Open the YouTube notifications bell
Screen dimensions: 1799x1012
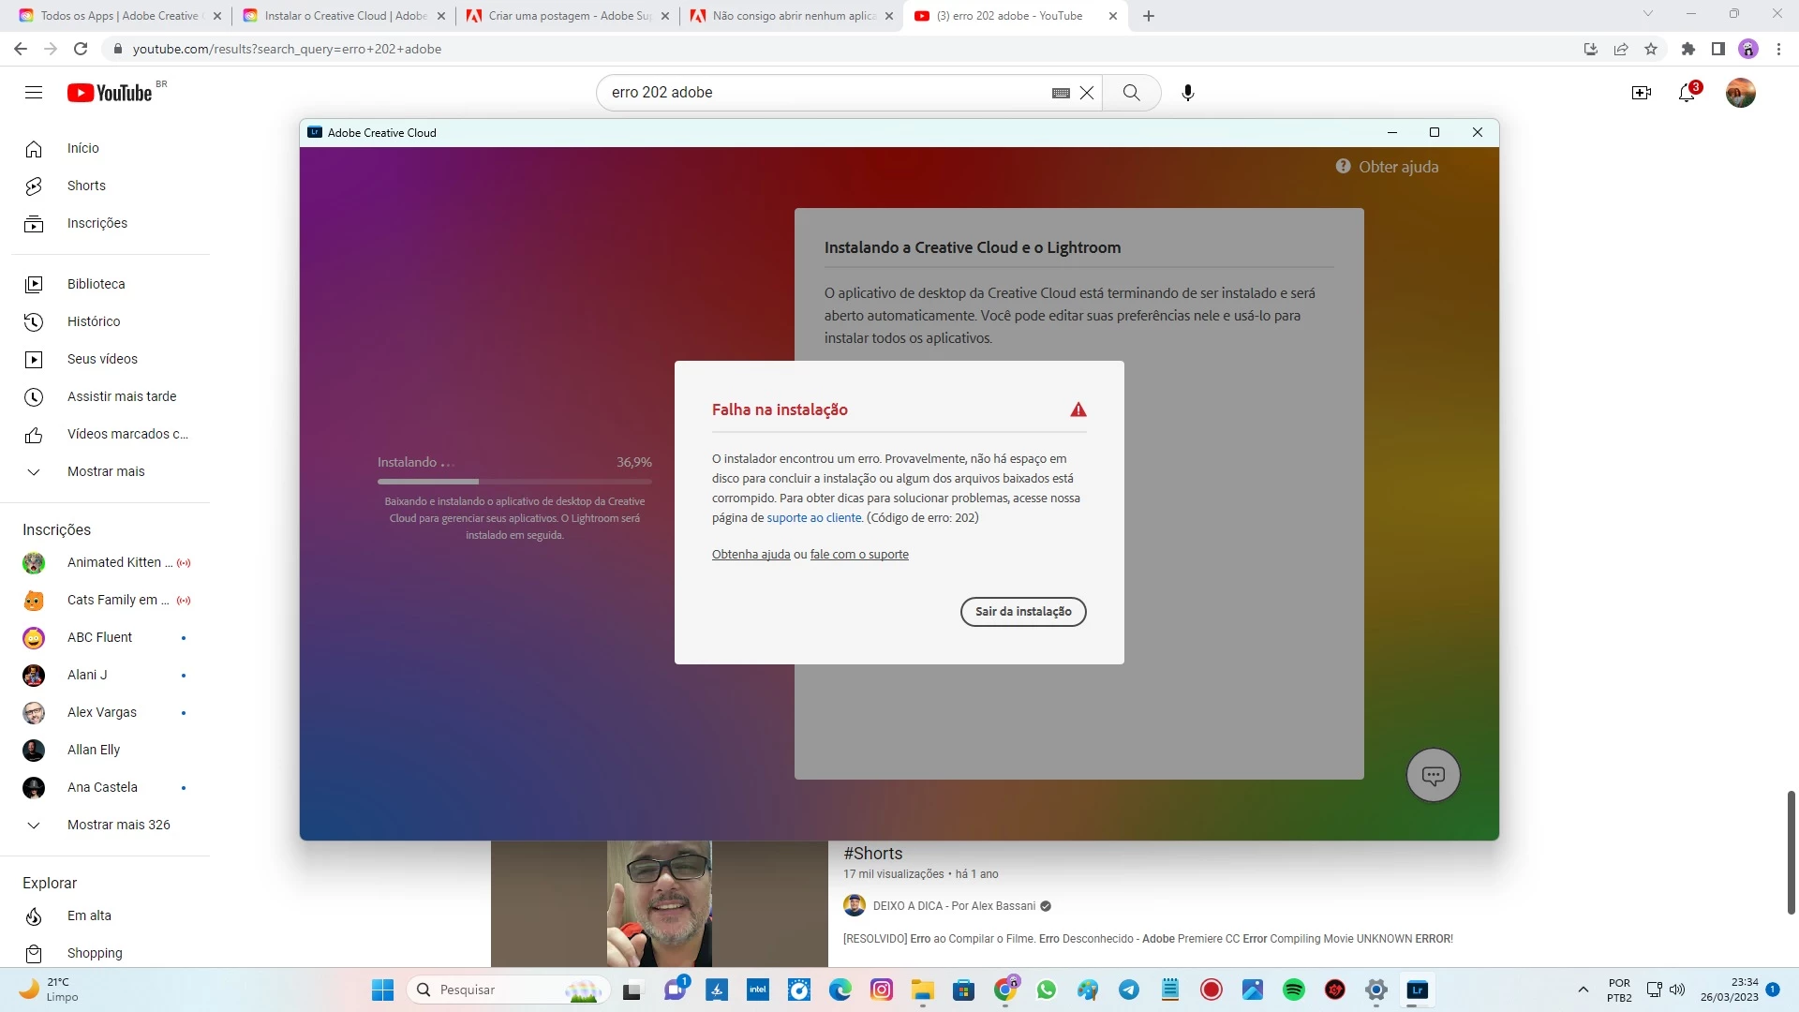(1687, 93)
